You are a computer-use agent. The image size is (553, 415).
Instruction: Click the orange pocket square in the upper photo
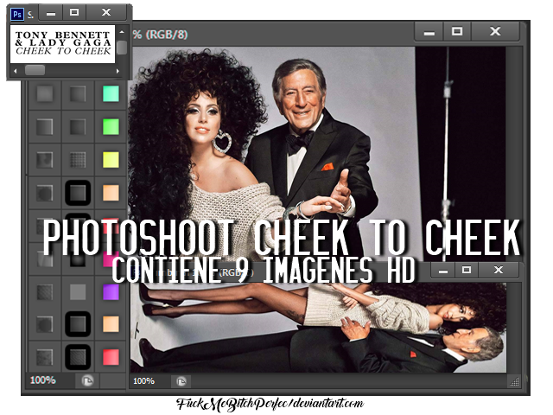coord(327,166)
